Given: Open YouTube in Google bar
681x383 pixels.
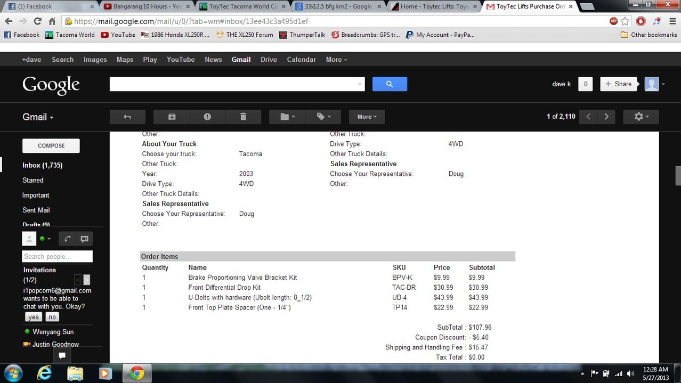Looking at the screenshot, I should [x=181, y=60].
